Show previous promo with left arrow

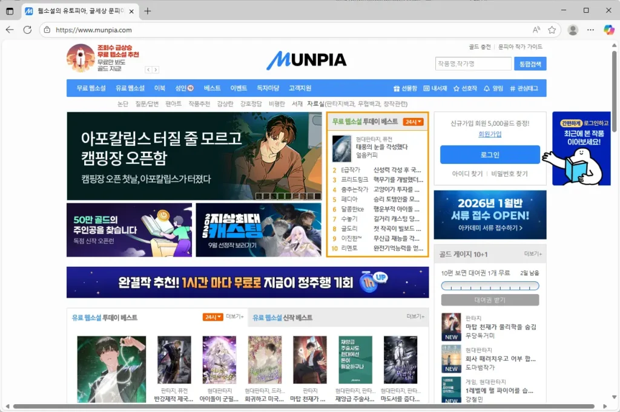pos(149,70)
